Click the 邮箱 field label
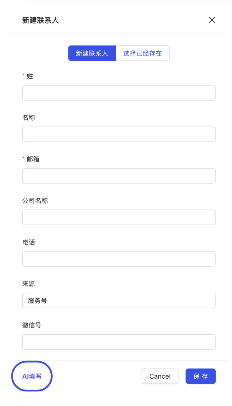Viewport: 232px width, 406px height. 32,159
